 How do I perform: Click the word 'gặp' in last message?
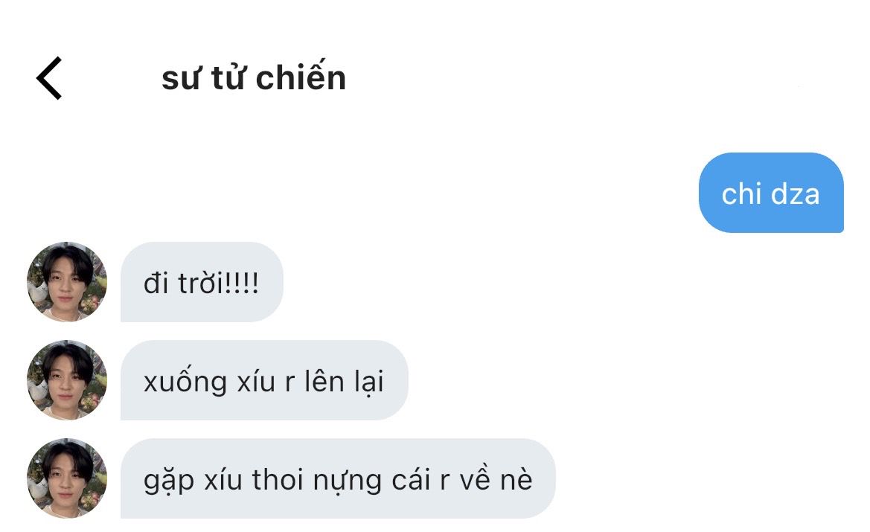click(169, 481)
